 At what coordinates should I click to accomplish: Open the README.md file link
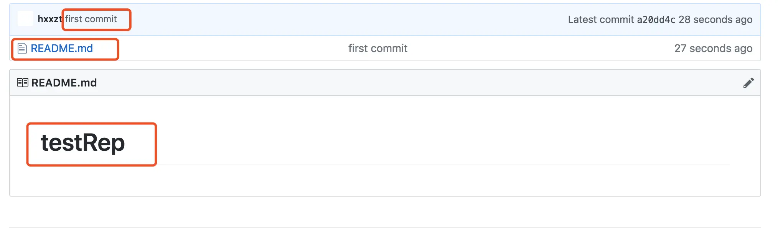(x=62, y=49)
